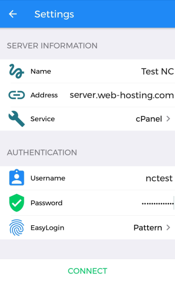
Task: Expand the Service chevron next to cPanel
Action: pyautogui.click(x=168, y=119)
